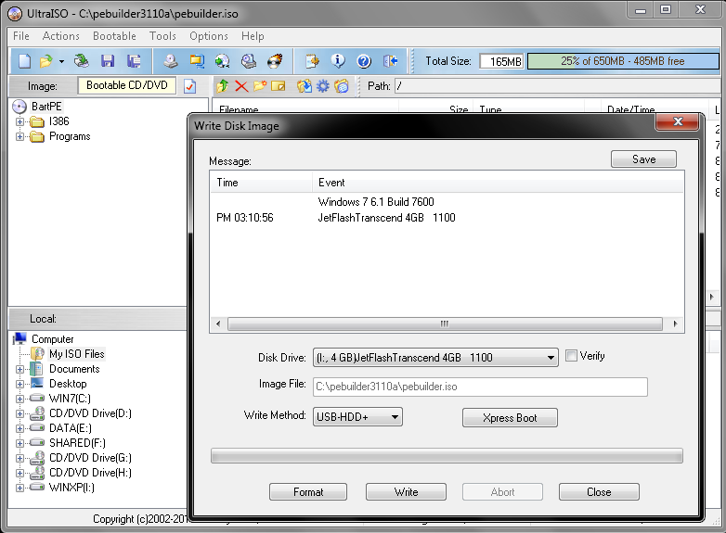Enable the Verify checkbox
This screenshot has width=726, height=533.
(571, 355)
